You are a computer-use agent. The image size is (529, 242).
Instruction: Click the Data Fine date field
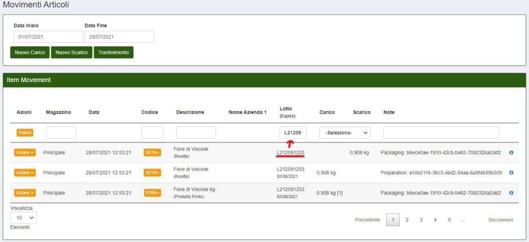pyautogui.click(x=119, y=37)
